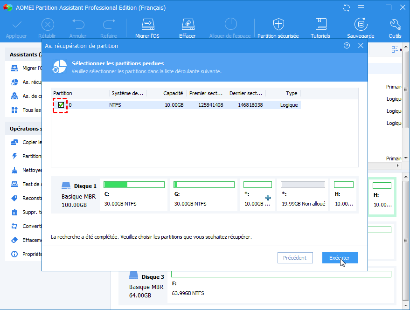
Task: Click the Partition lightning sidebar icon
Action: click(14, 156)
